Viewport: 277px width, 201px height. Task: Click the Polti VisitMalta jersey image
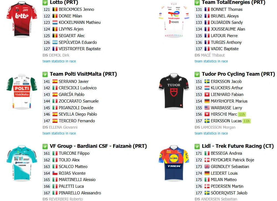tap(22, 91)
